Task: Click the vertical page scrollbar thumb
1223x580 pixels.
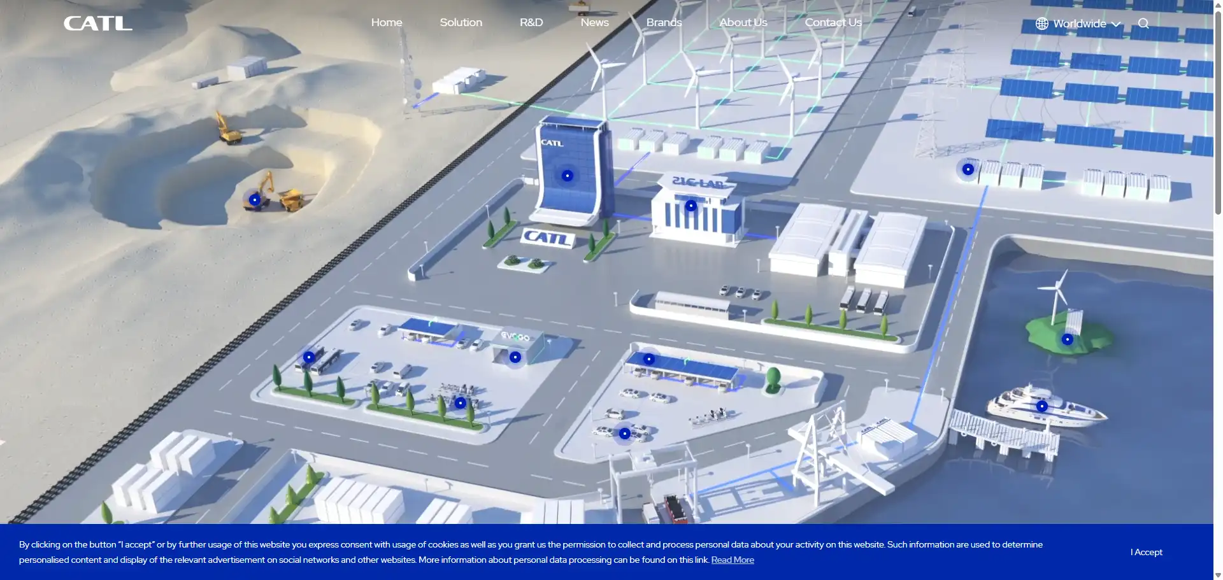Action: [x=1218, y=112]
